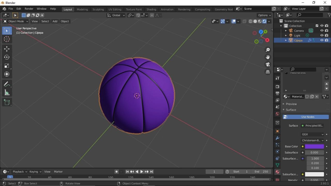Toggle the Use Nodes button
Viewport: 331px width, 186px height.
pyautogui.click(x=306, y=117)
